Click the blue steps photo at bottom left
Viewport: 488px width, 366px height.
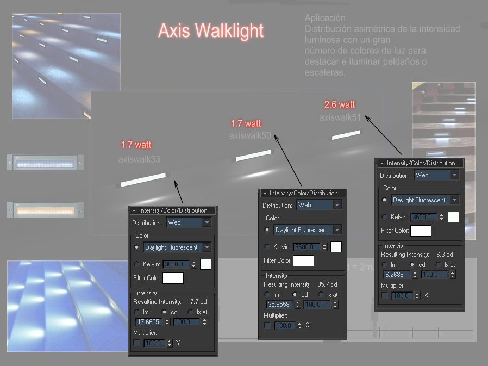point(67,306)
